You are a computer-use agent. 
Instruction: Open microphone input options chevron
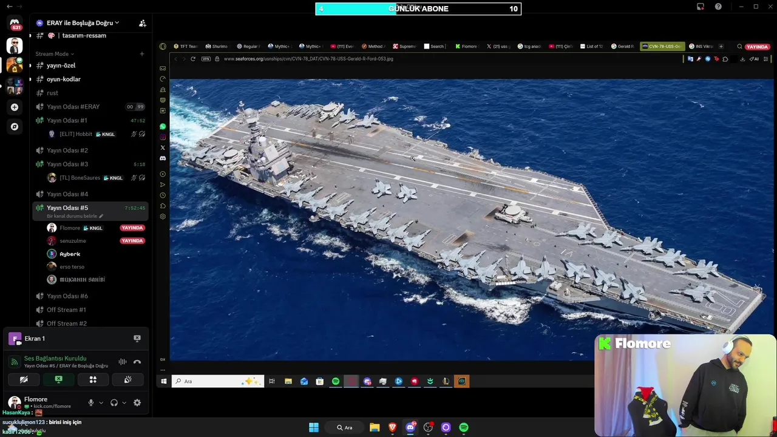tap(101, 403)
